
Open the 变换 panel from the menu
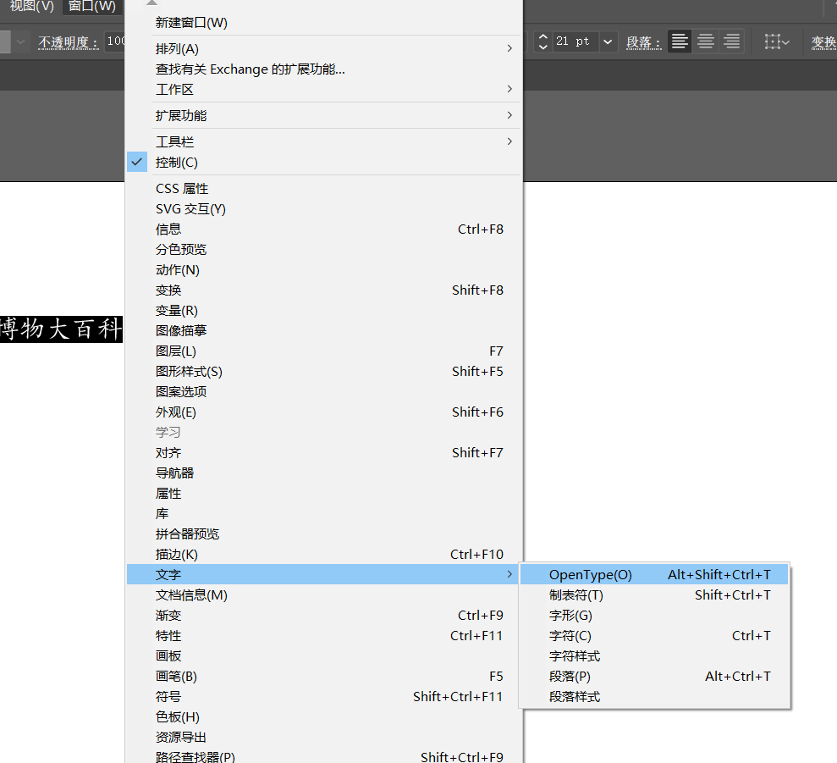pyautogui.click(x=323, y=290)
